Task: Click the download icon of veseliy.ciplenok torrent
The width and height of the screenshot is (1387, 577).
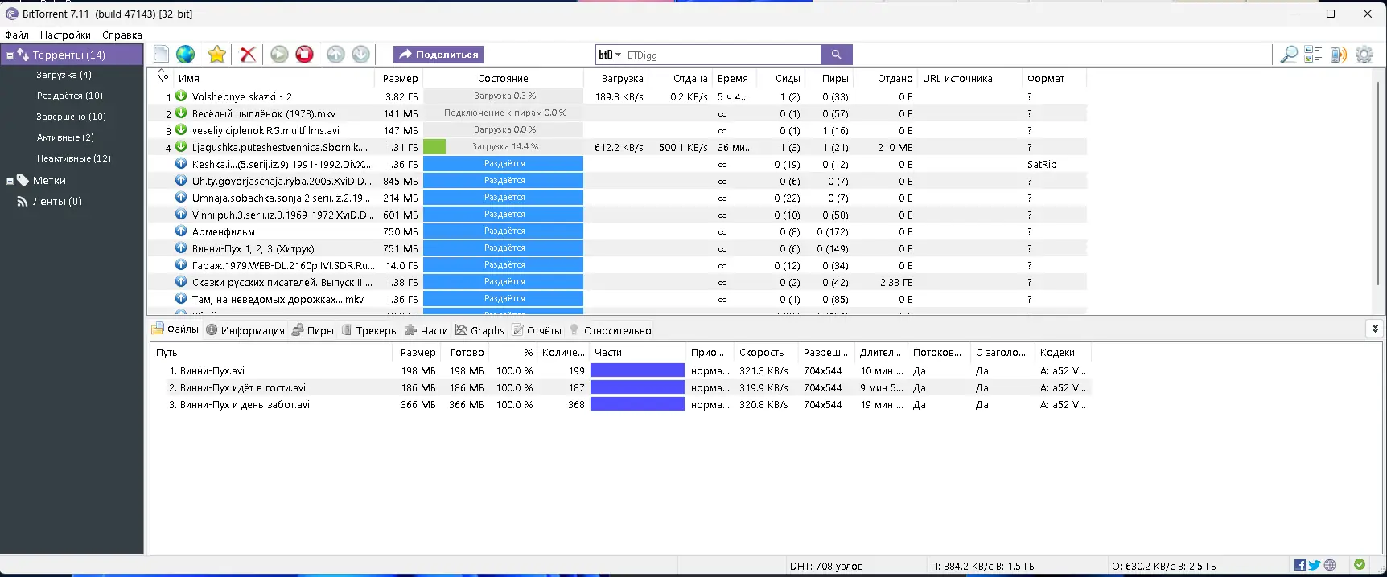Action: (x=181, y=129)
